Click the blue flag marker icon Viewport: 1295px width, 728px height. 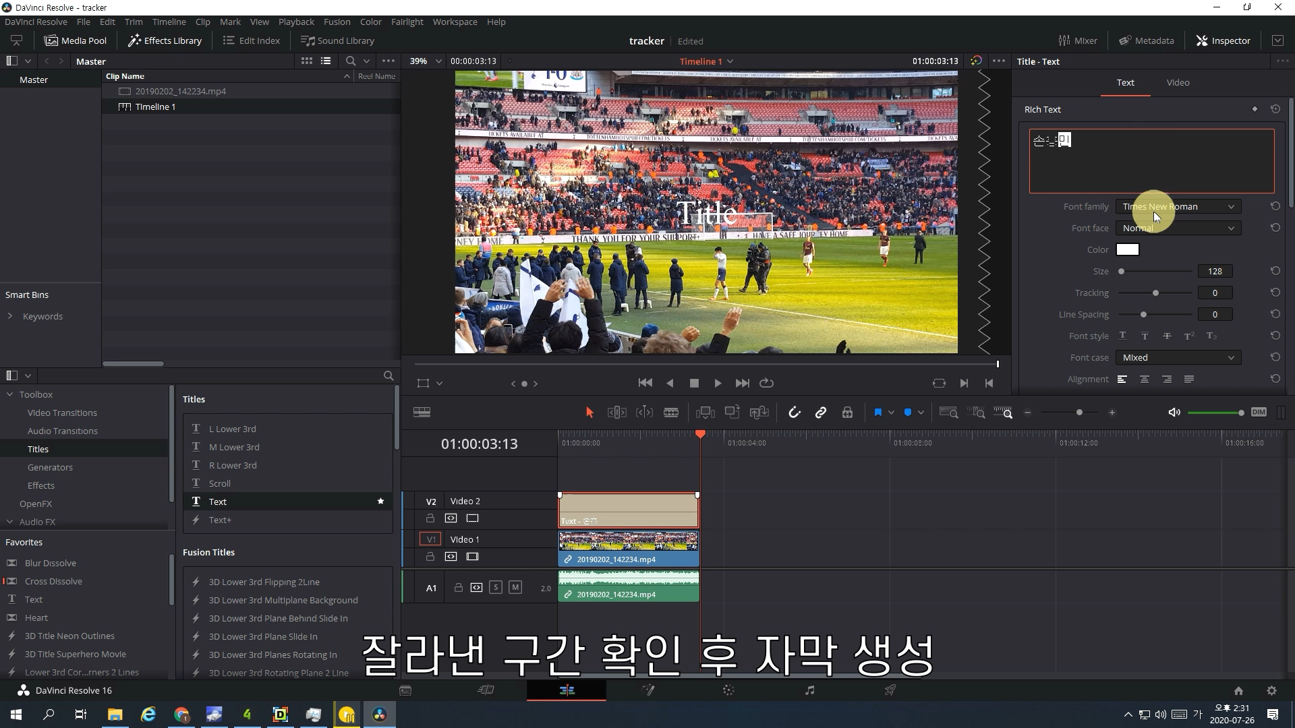point(877,413)
